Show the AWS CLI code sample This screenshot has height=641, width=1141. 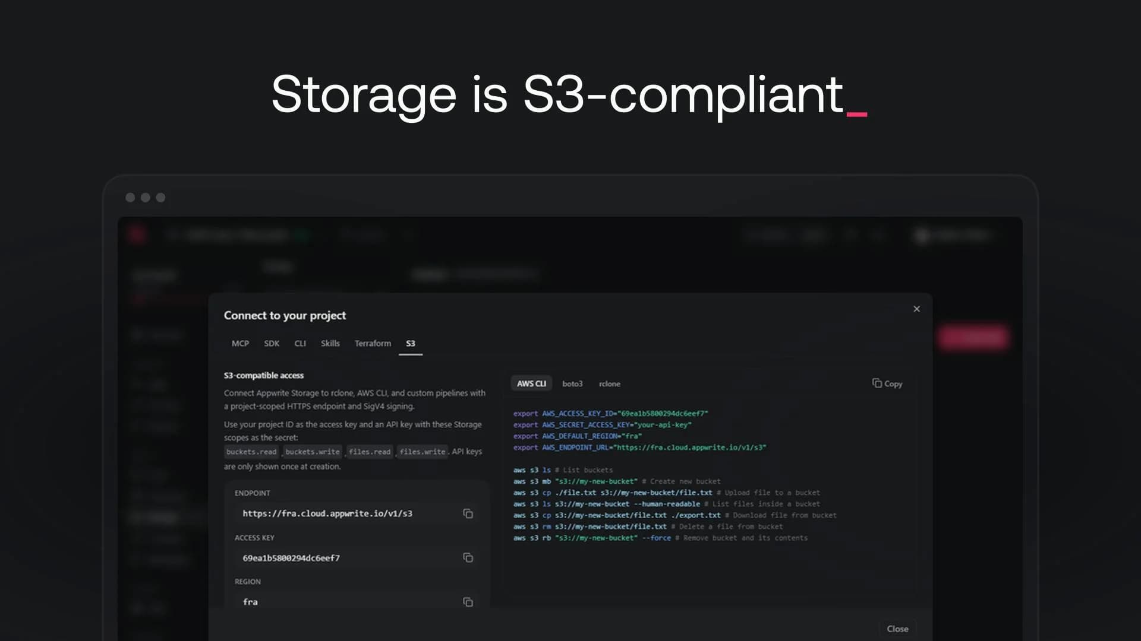(x=531, y=384)
